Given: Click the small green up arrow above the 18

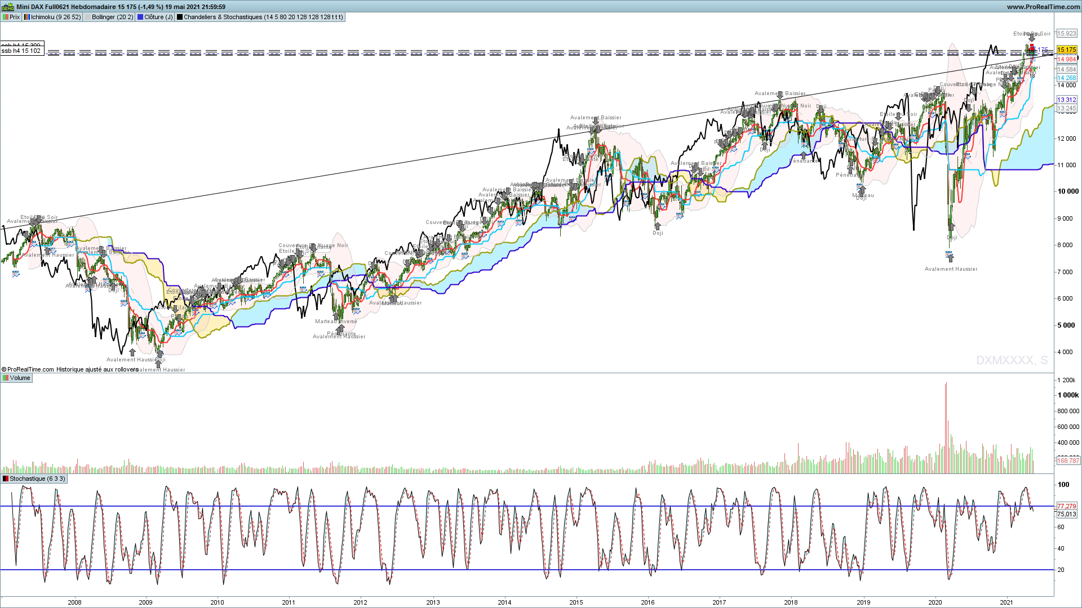Looking at the screenshot, I should (x=1034, y=70).
